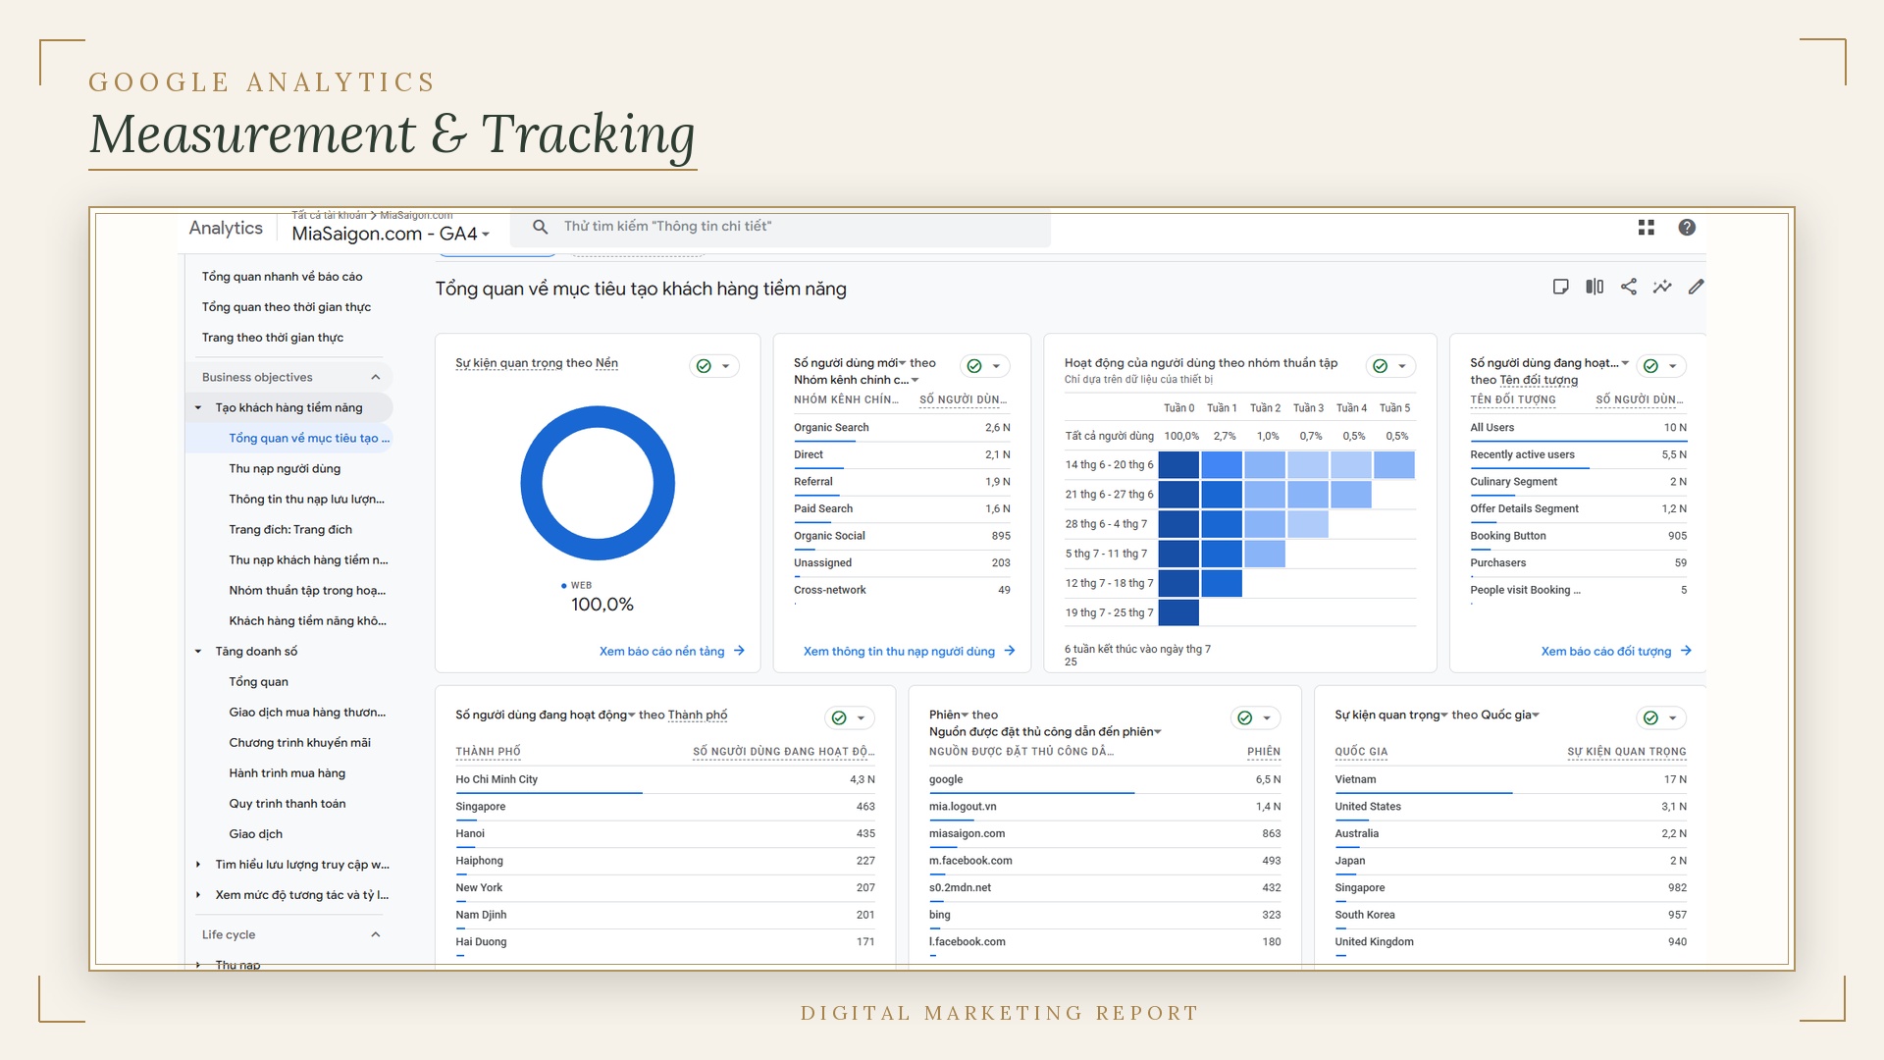
Task: Expand Xem mức độ tương tác group
Action: [198, 895]
